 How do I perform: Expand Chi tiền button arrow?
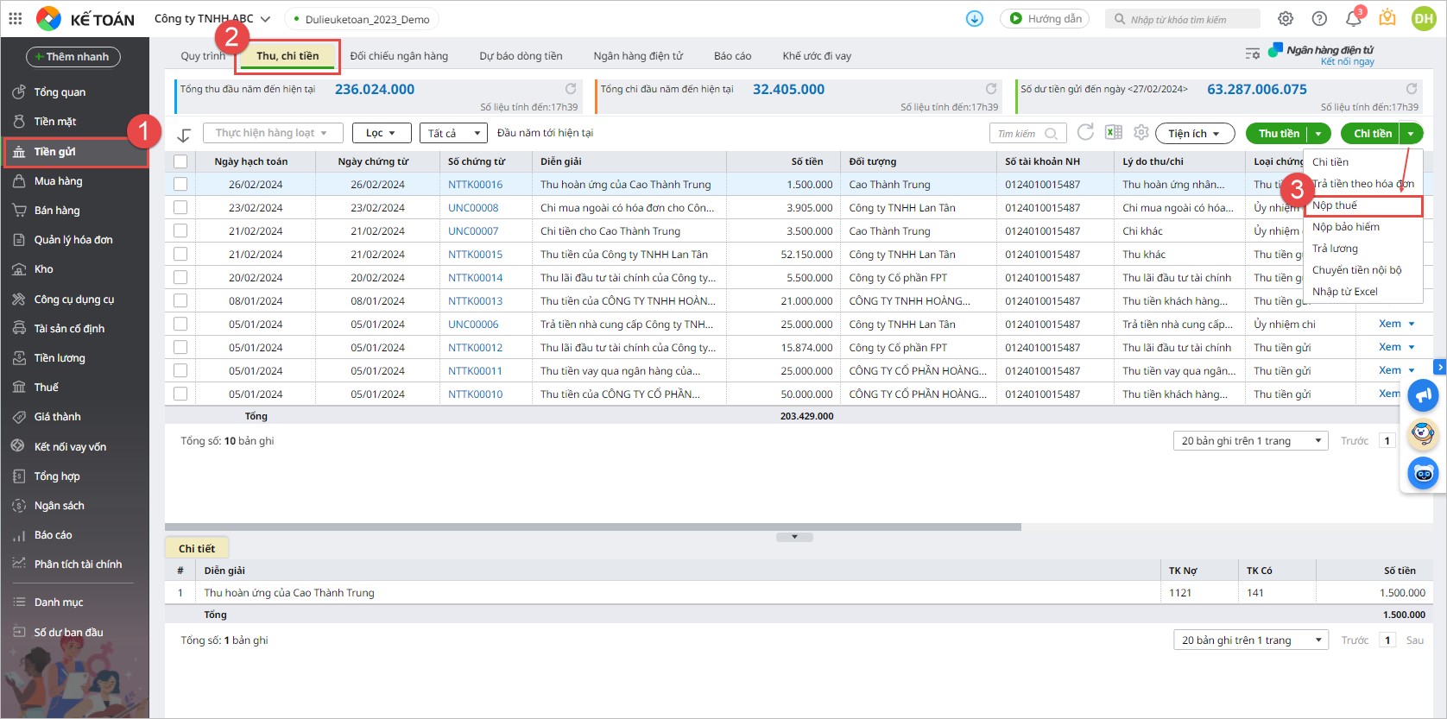tap(1411, 134)
